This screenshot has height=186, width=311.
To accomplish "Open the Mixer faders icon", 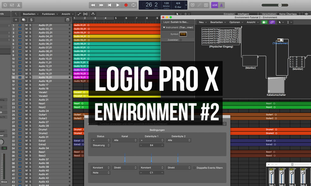I will tap(12, 5).
